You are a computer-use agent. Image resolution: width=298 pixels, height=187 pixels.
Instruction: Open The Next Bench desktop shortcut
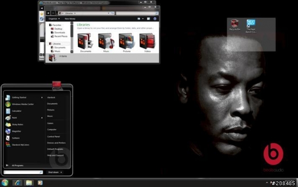tap(251, 26)
